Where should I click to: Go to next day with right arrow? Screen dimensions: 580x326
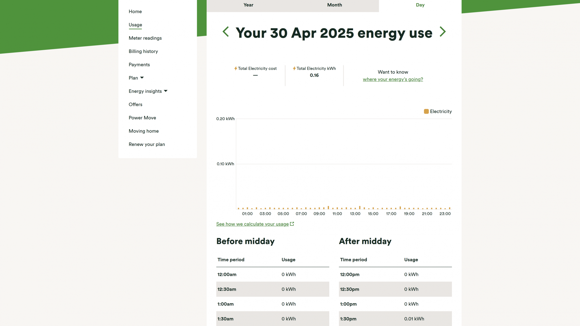click(x=442, y=32)
